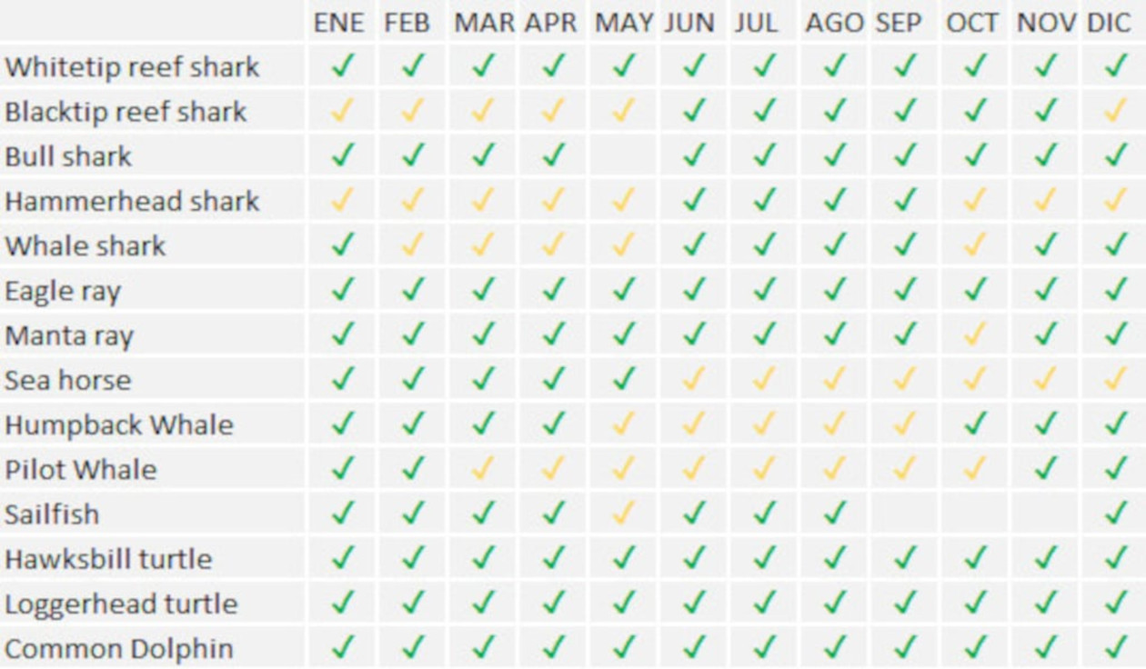The height and width of the screenshot is (669, 1146).
Task: Click the green check for Whitetip reef shark in ENE
Action: coord(342,65)
